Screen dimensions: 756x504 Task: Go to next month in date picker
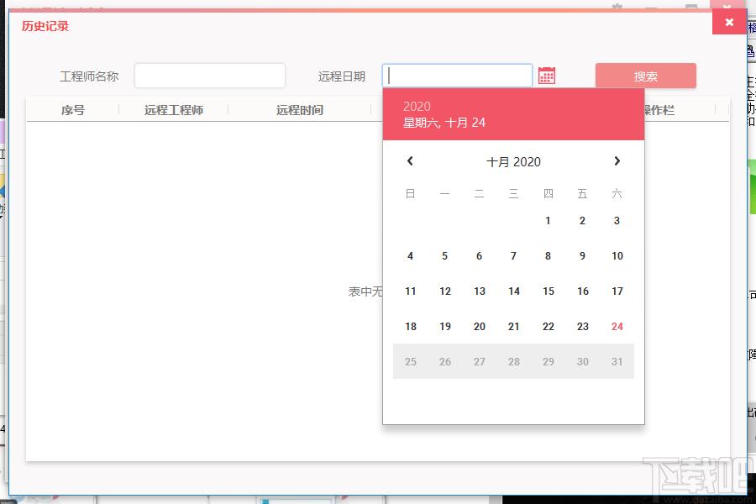(617, 161)
